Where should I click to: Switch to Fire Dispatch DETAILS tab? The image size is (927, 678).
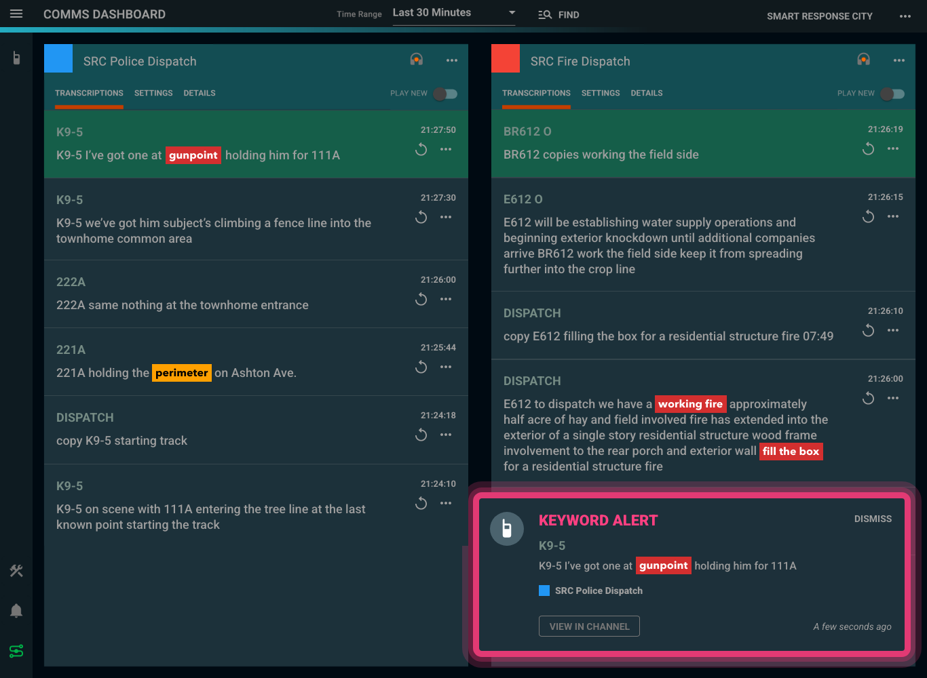coord(647,94)
